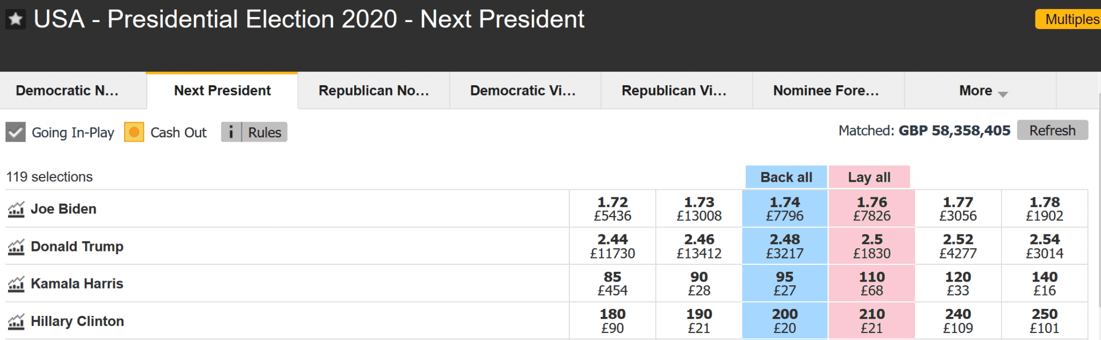Click the info icon beside Rules
The height and width of the screenshot is (340, 1101).
coord(231,132)
